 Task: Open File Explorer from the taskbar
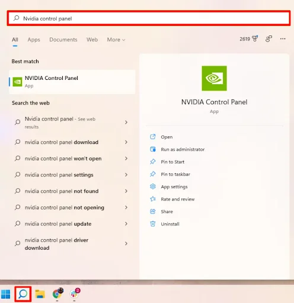pyautogui.click(x=40, y=294)
